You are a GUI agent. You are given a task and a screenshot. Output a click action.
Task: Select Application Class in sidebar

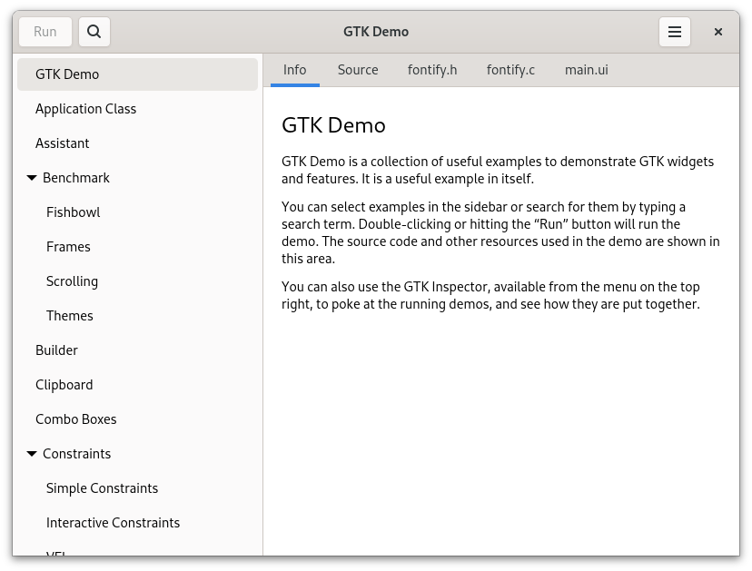(85, 109)
